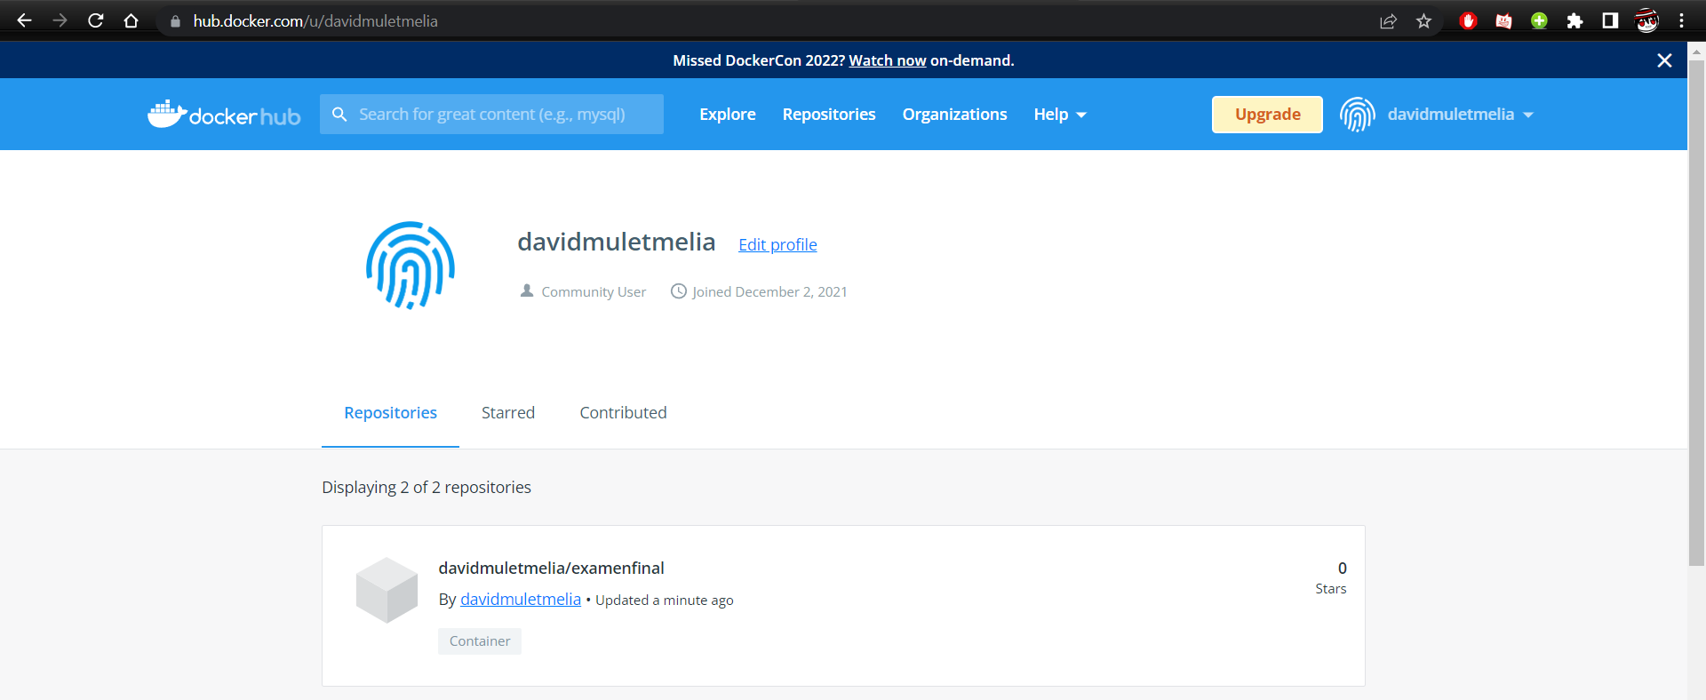This screenshot has width=1706, height=700.
Task: Open Organizations in the navigation bar
Action: (954, 115)
